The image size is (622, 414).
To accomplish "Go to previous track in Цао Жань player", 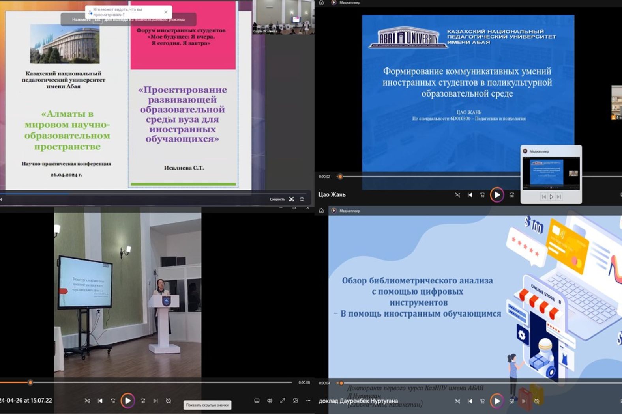I will [x=470, y=195].
